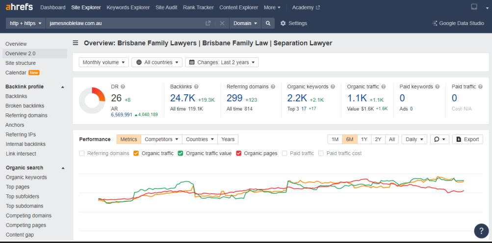This screenshot has height=243, width=492.
Task: Open the Countries dropdown tab
Action: 200,139
